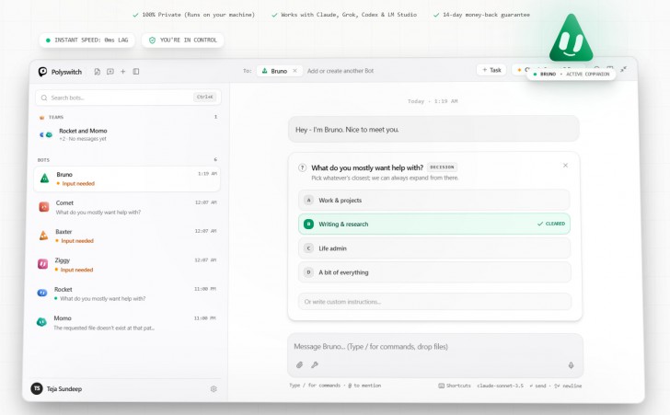Click the CLEARED checkmark label
The height and width of the screenshot is (415, 670).
551,224
